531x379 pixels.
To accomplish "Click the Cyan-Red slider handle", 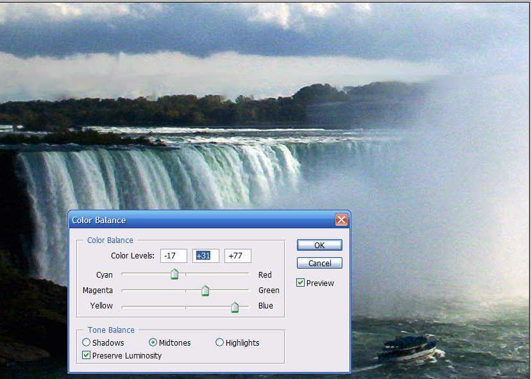I will 174,274.
